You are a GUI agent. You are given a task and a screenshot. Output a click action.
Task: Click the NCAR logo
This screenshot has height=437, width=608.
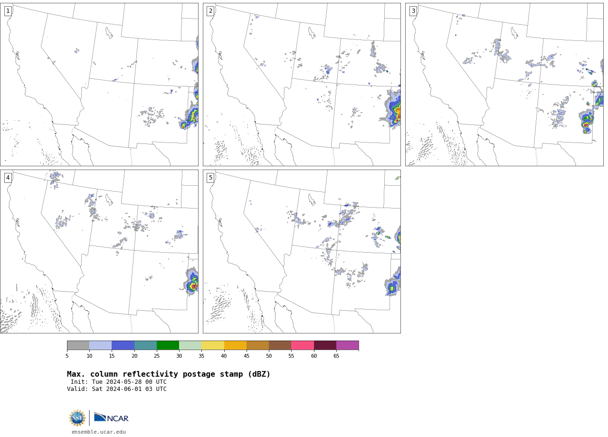111,418
